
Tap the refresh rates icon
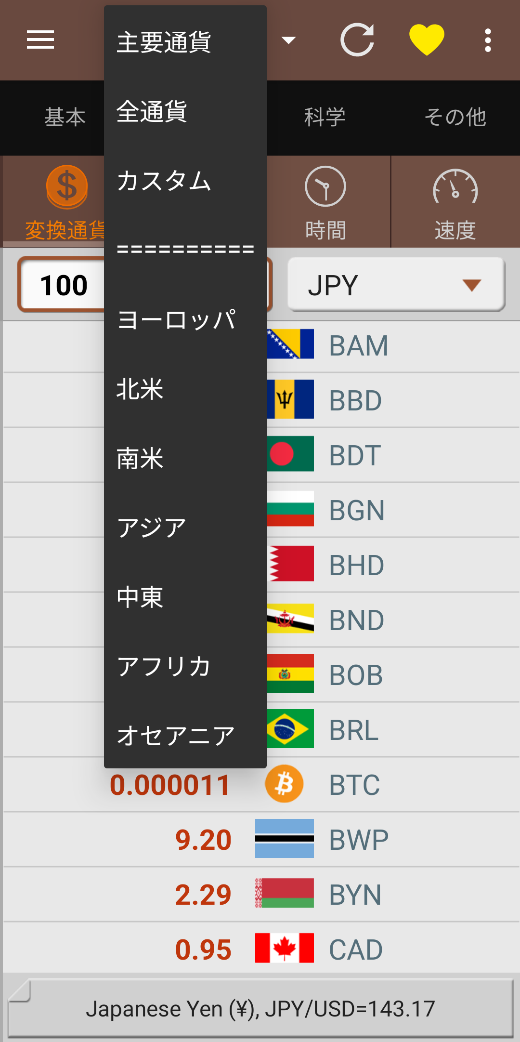(x=357, y=40)
